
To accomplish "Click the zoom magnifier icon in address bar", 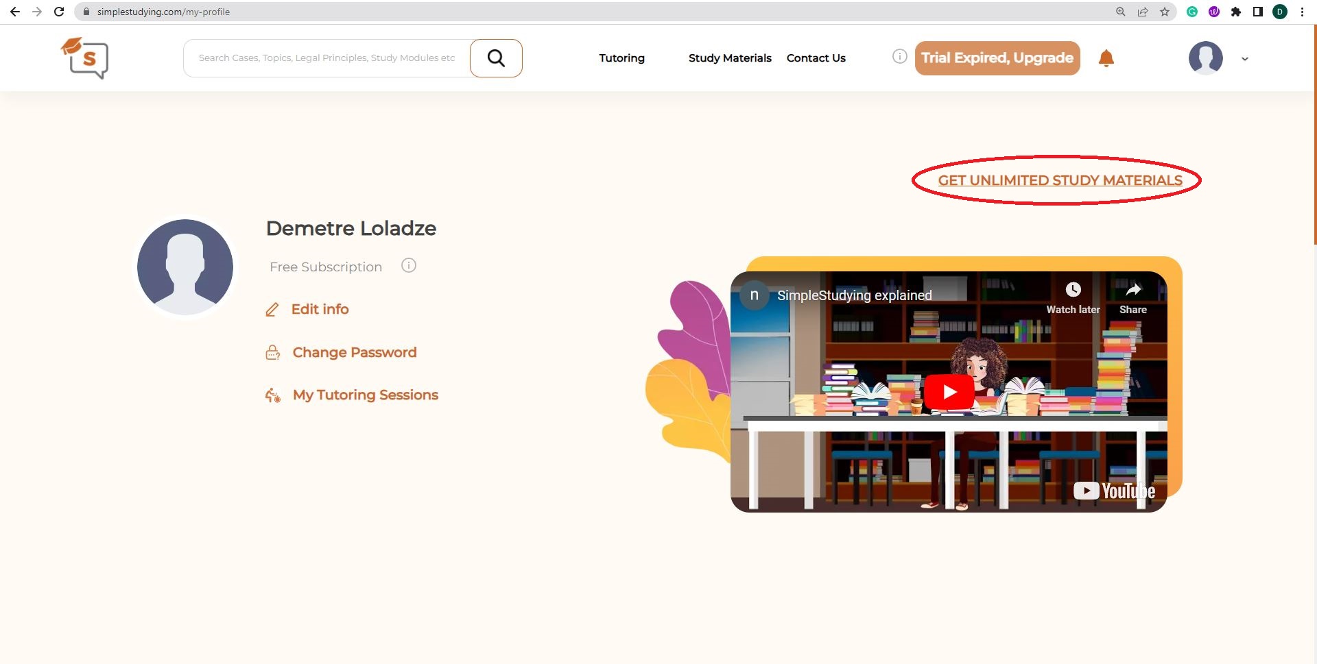I will (x=1121, y=12).
